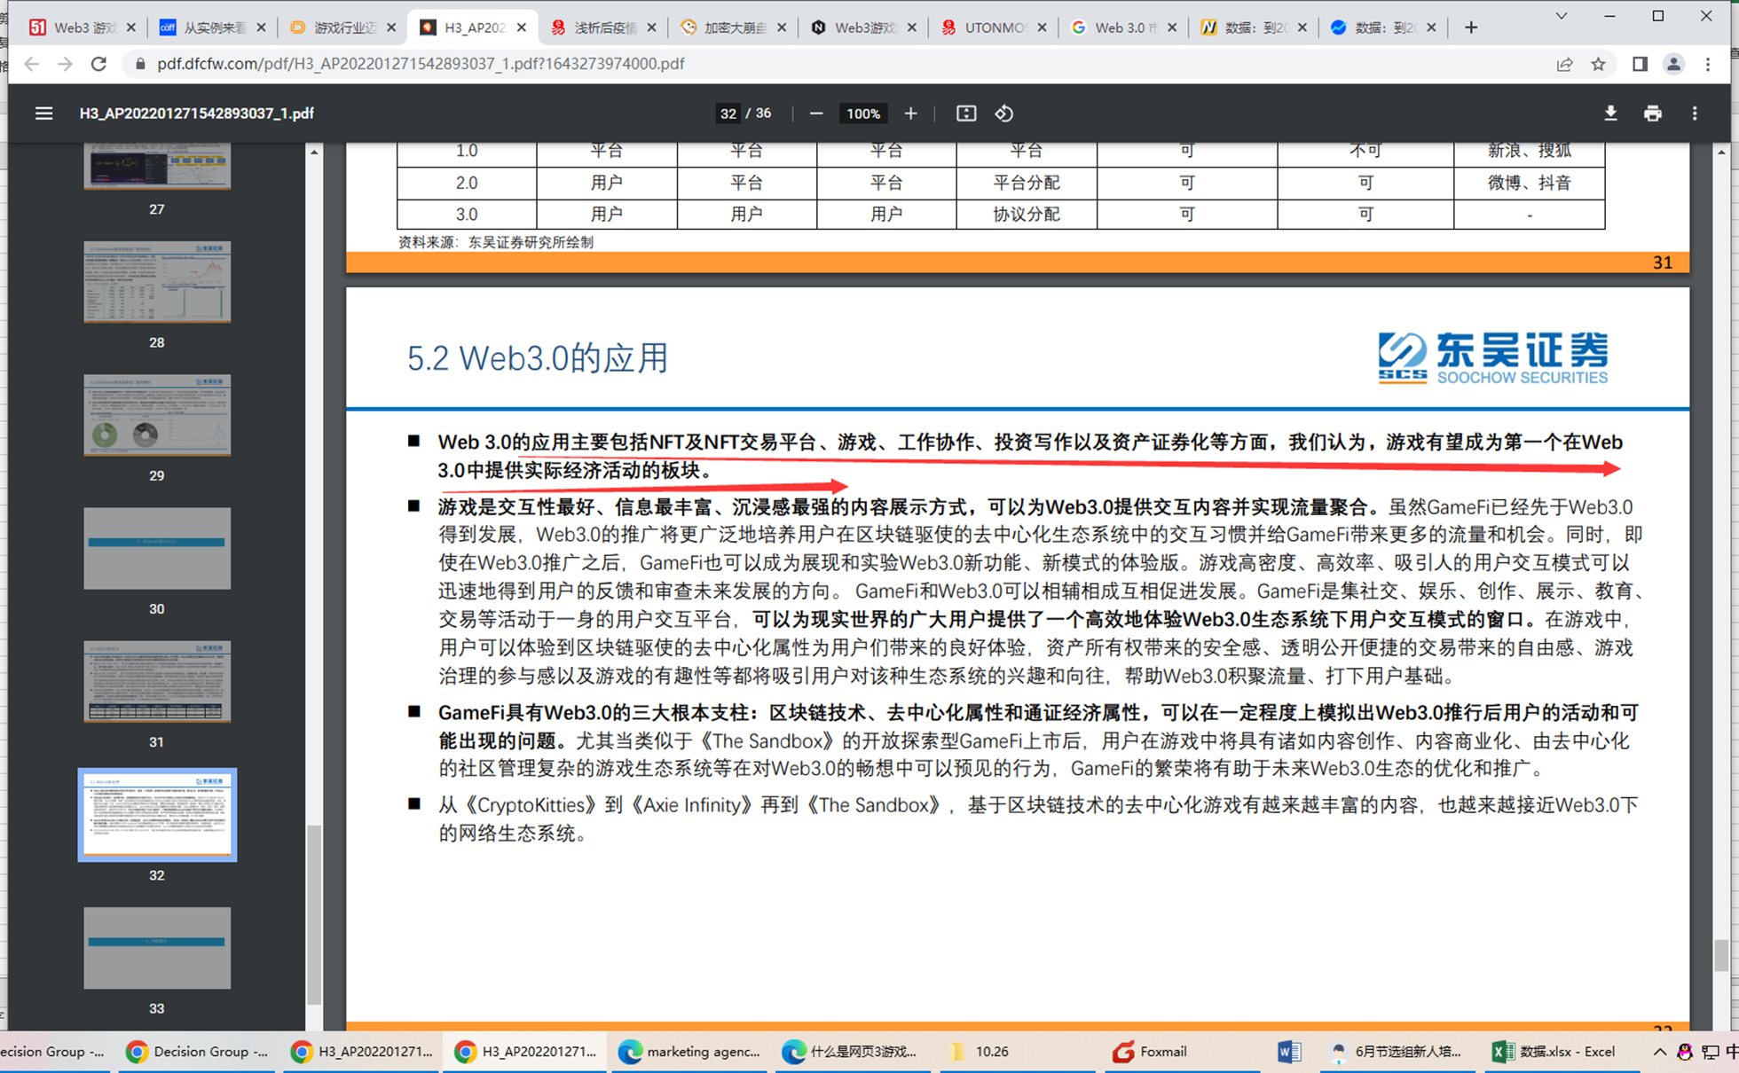Image resolution: width=1739 pixels, height=1073 pixels.
Task: Edit the page number field showing 32
Action: (728, 114)
